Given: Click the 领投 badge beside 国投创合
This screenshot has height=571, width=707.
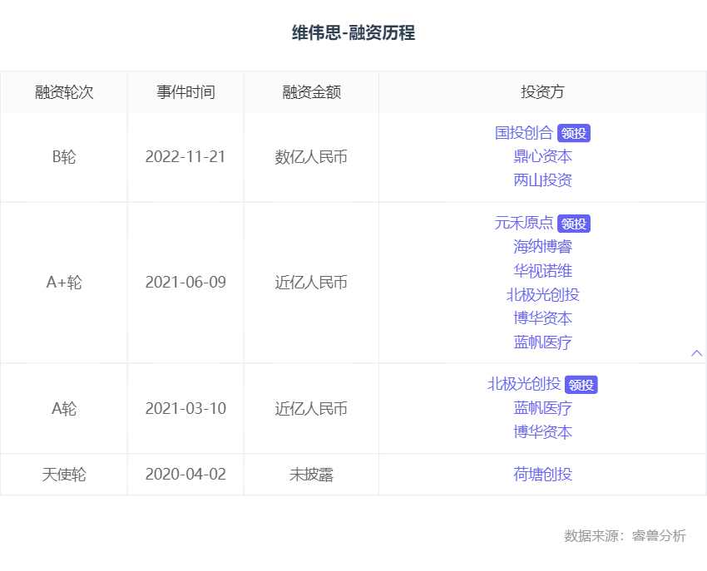Looking at the screenshot, I should tap(574, 134).
